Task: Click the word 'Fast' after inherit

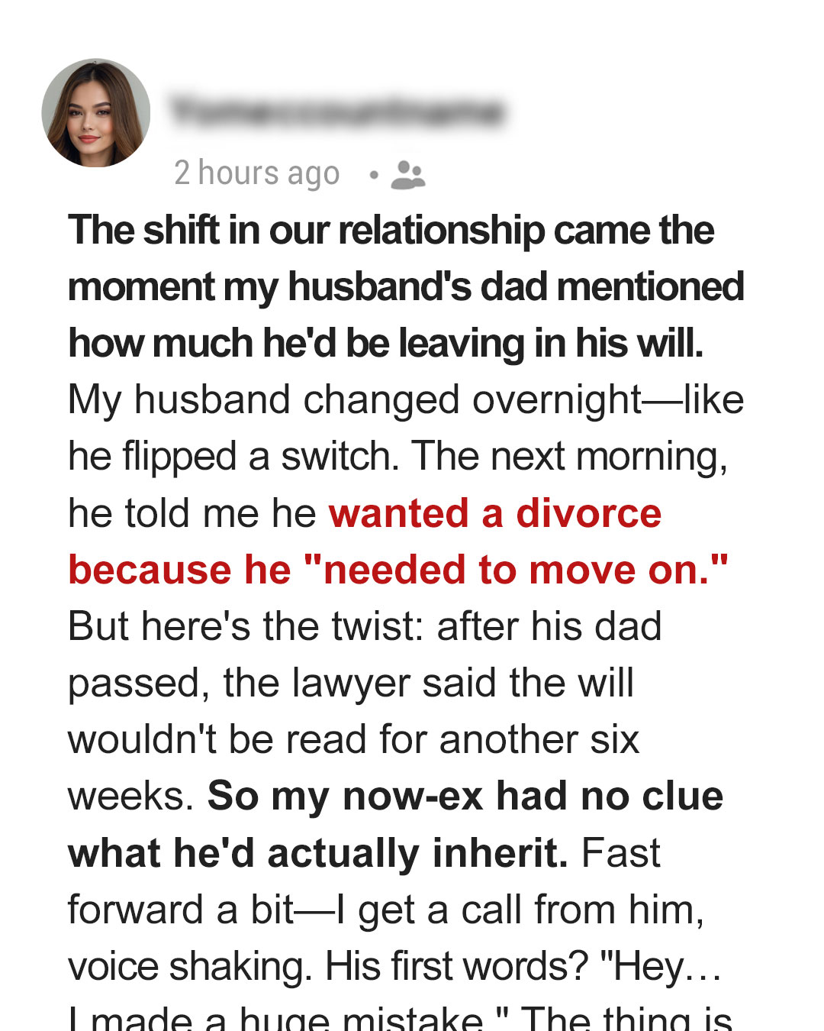Action: point(620,852)
